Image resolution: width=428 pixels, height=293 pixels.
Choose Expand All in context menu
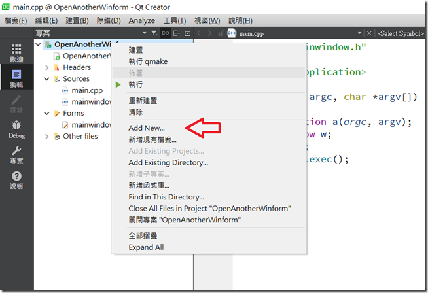click(209, 247)
